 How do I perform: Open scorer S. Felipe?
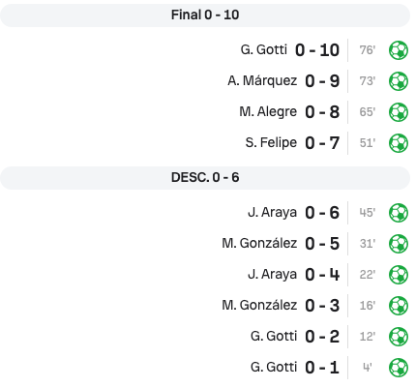(x=271, y=142)
